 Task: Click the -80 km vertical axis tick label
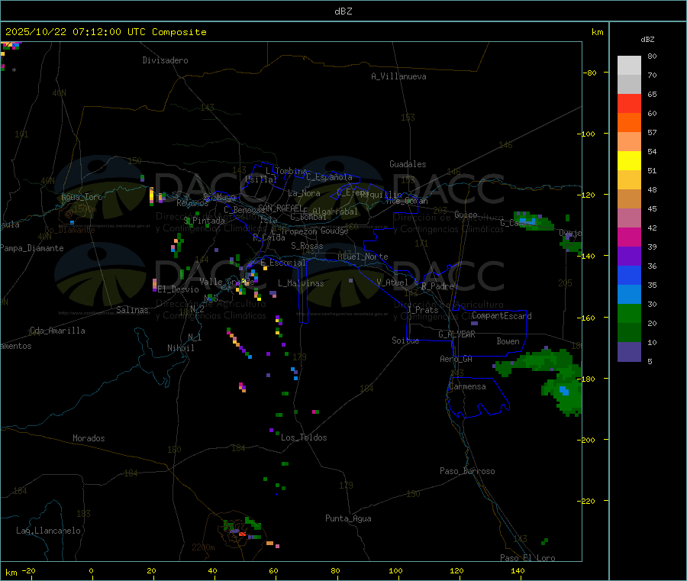tap(589, 73)
